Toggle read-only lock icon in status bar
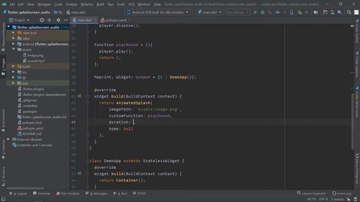This screenshot has height=202, width=360. 349,199
